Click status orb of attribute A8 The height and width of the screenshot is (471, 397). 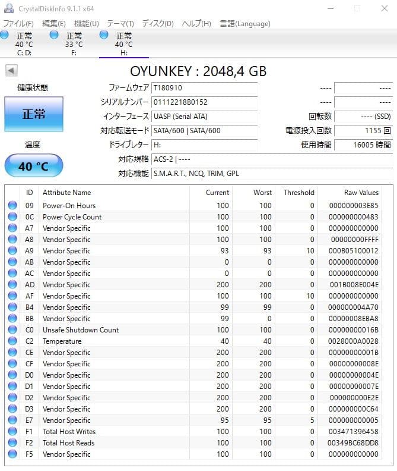coord(12,240)
